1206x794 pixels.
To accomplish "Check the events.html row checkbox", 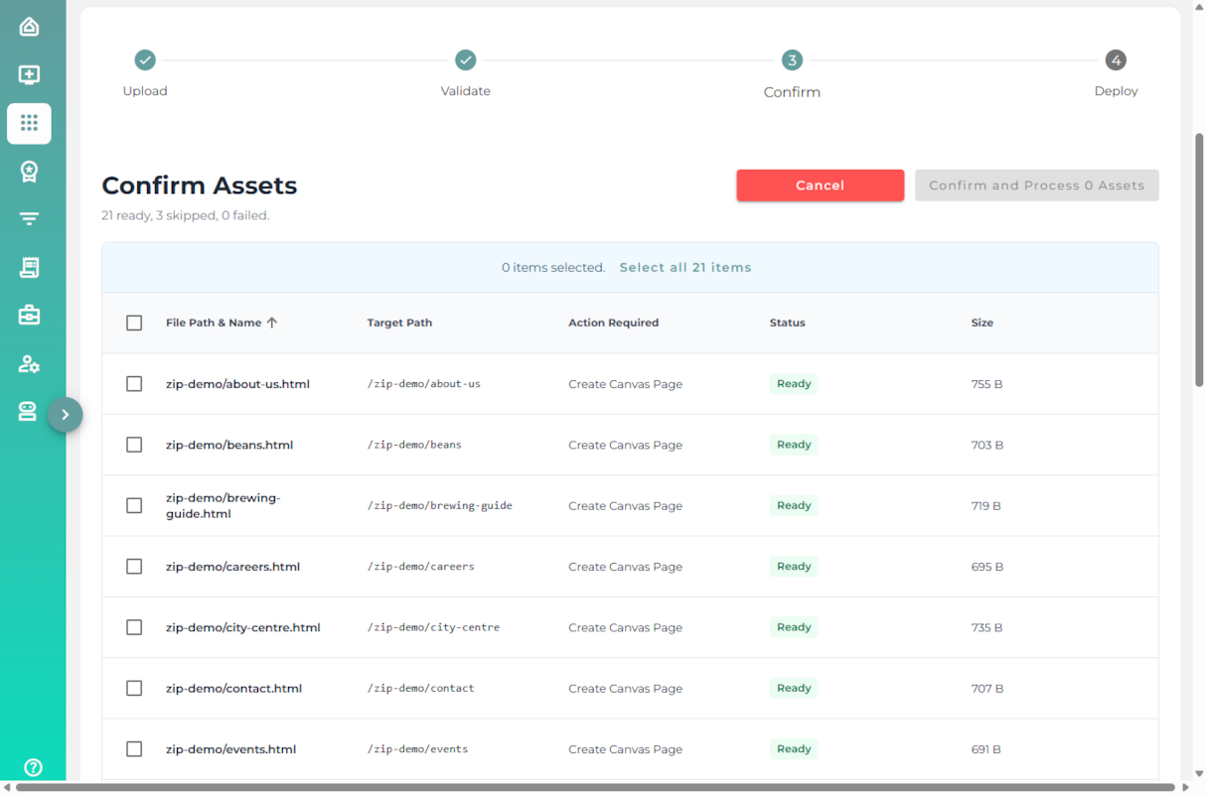I will coord(134,749).
